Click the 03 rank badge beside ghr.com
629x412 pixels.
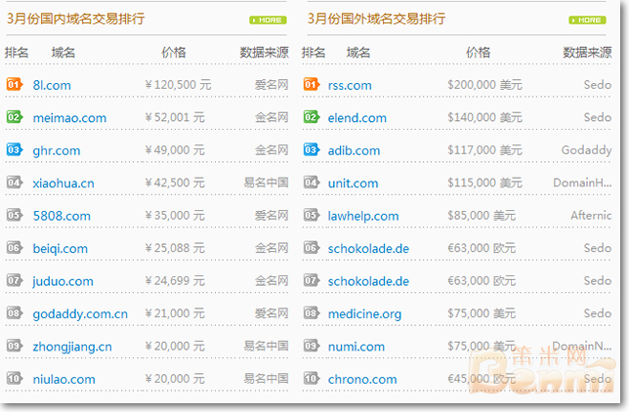click(15, 149)
